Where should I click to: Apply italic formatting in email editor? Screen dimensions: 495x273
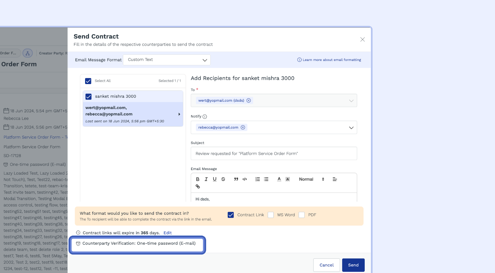point(206,179)
